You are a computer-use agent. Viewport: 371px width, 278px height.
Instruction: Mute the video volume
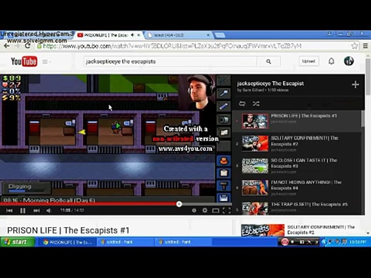[49, 210]
